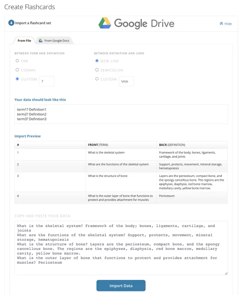This screenshot has height=295, width=243.
Task: Click the 'What is the outer layer of bone' cell
Action: point(120,198)
